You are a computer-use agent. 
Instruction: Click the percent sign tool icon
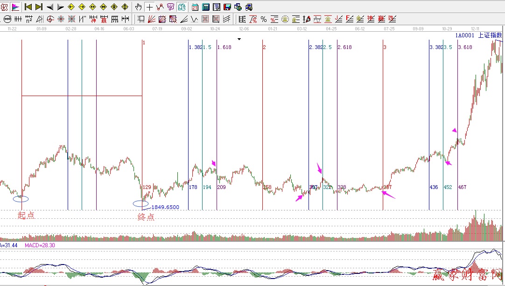[264, 19]
